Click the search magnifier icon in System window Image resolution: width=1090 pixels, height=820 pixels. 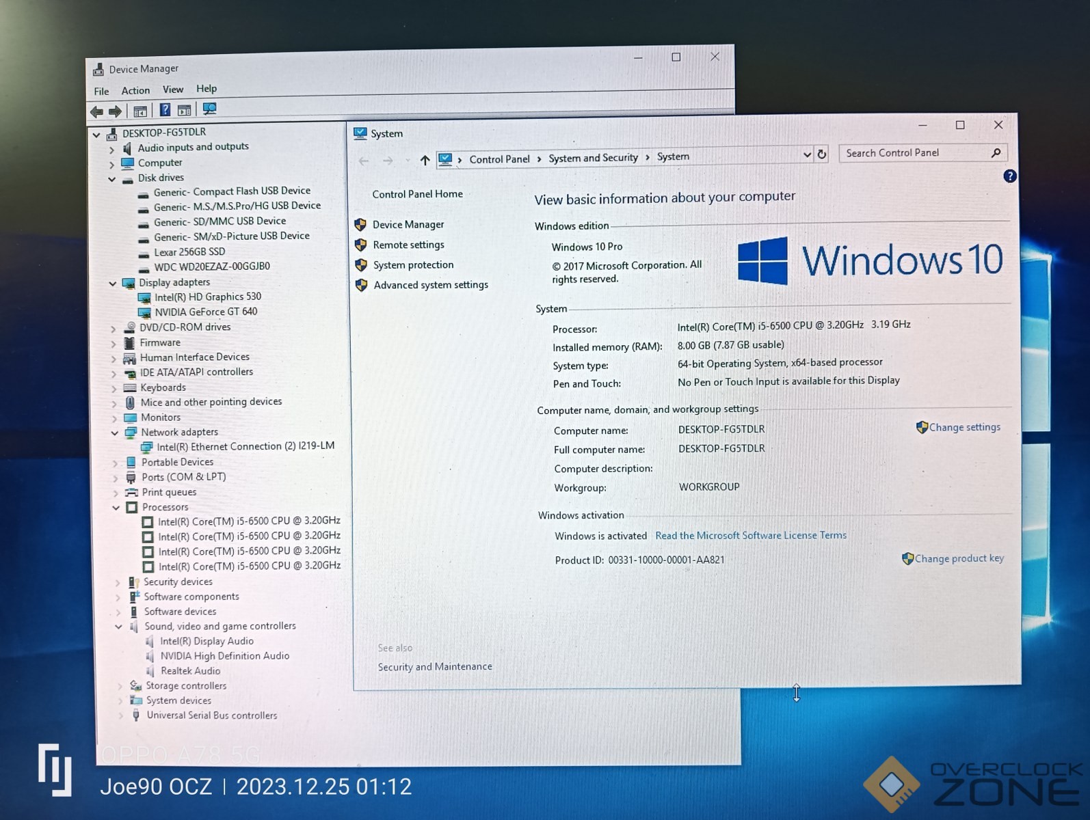click(996, 153)
